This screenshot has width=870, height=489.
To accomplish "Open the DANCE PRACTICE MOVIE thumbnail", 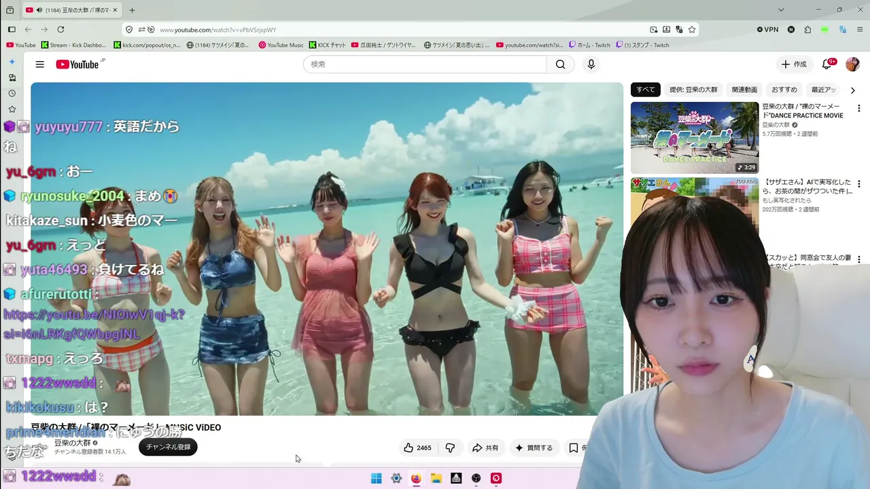I will tap(695, 138).
